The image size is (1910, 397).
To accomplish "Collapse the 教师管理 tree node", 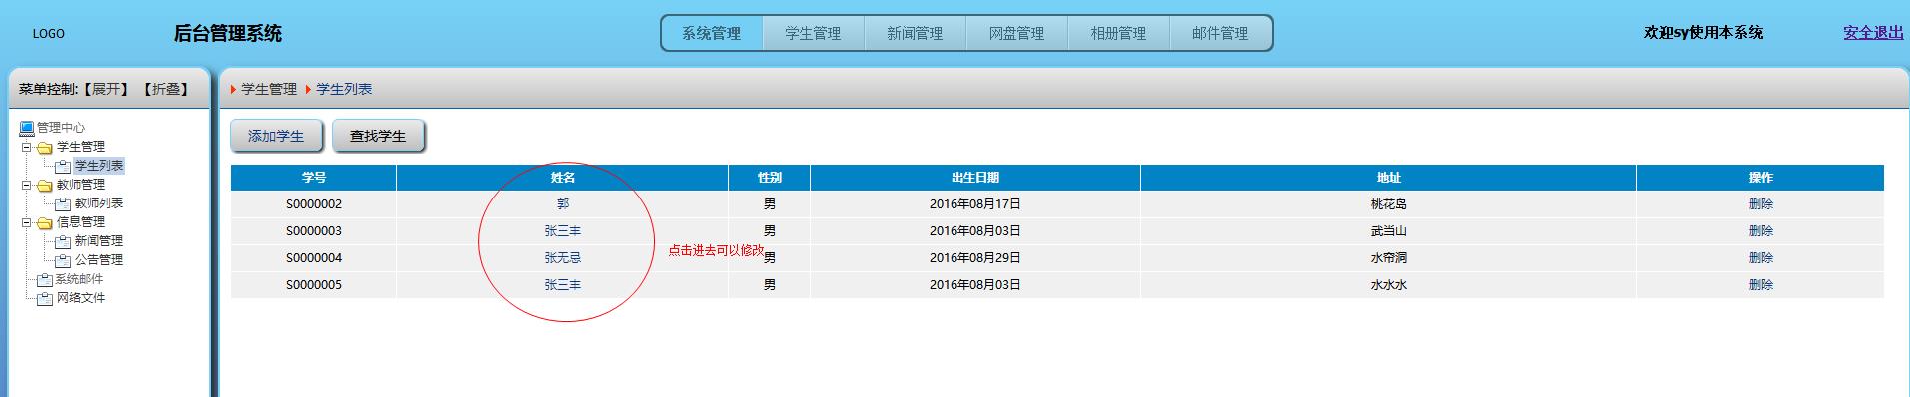I will tap(27, 185).
